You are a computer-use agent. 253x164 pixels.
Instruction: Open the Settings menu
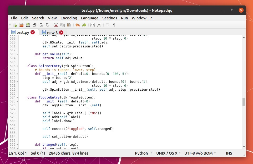coord(110,18)
